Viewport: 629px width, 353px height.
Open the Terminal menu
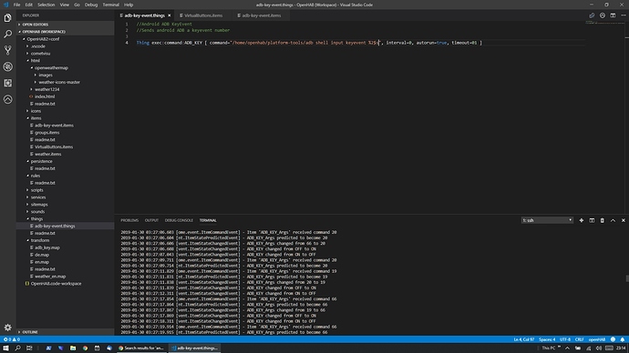click(110, 5)
